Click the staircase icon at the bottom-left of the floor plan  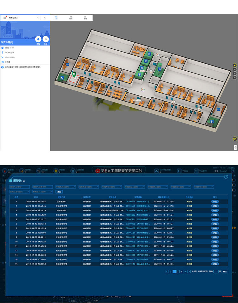pyautogui.click(x=62, y=78)
